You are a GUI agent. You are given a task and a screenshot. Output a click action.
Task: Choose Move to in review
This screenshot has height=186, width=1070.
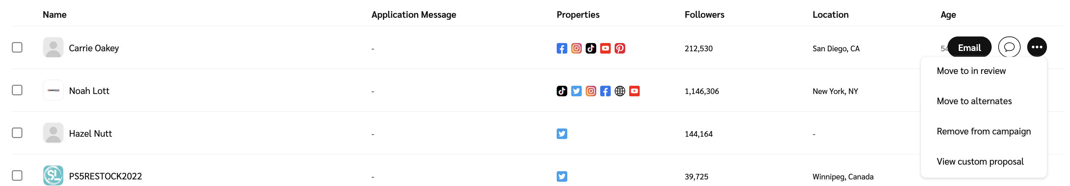[971, 71]
